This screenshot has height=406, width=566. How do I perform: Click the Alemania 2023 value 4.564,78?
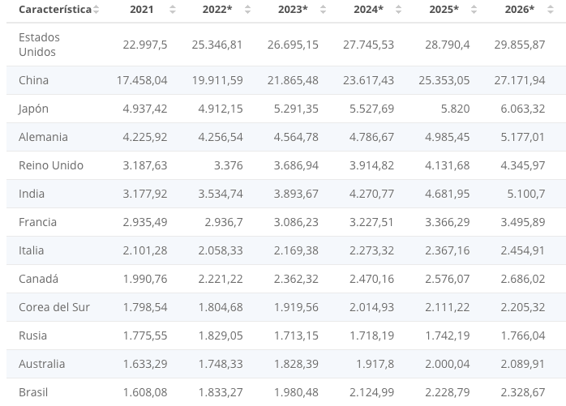point(296,137)
